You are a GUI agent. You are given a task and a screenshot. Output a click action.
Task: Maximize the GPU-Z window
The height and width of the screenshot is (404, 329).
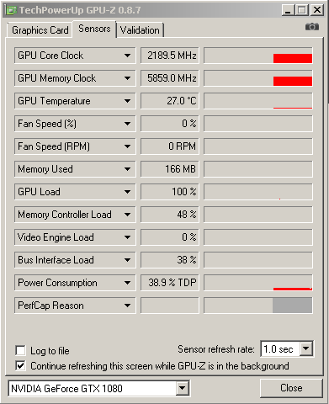pos(302,10)
